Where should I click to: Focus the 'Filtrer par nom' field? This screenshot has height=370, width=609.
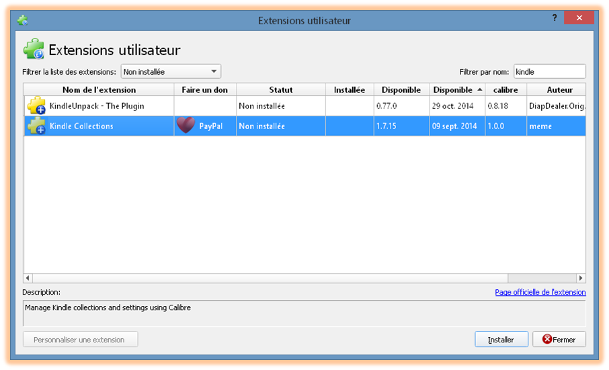coord(550,71)
